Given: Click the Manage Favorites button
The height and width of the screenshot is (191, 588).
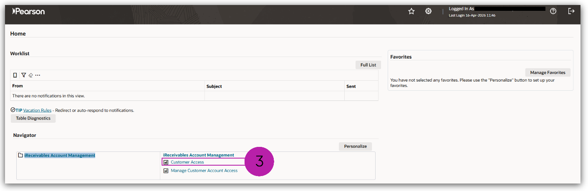Looking at the screenshot, I should tap(548, 72).
